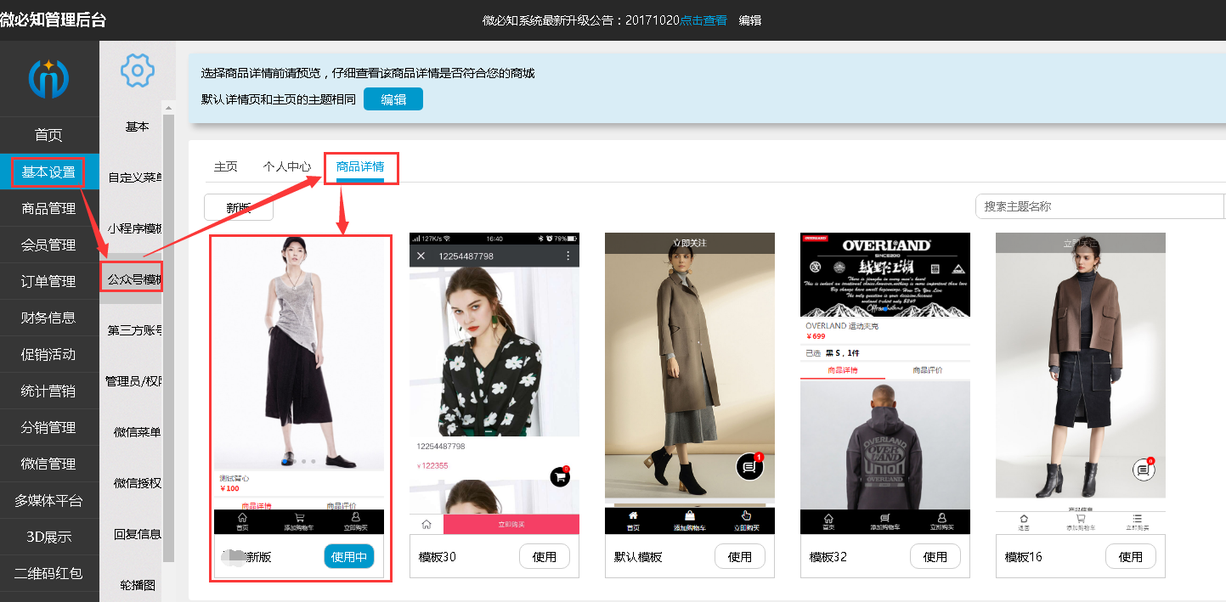Click the home icon in 模板30 preview

click(x=427, y=525)
